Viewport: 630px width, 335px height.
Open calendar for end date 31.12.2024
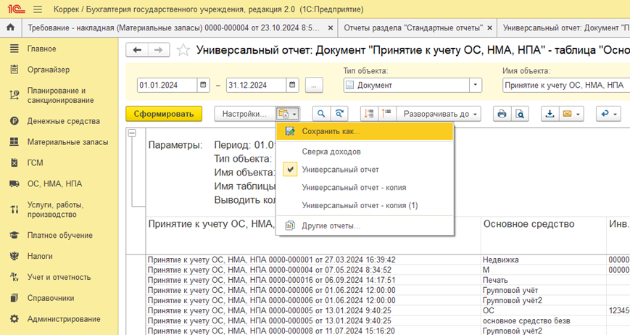(x=292, y=85)
